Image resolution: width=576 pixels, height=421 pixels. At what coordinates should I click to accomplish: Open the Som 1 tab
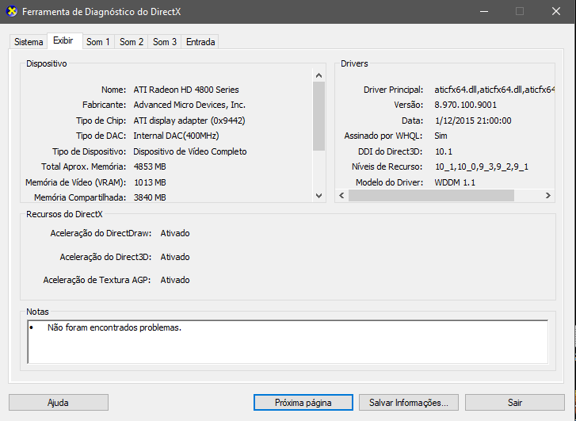(98, 42)
